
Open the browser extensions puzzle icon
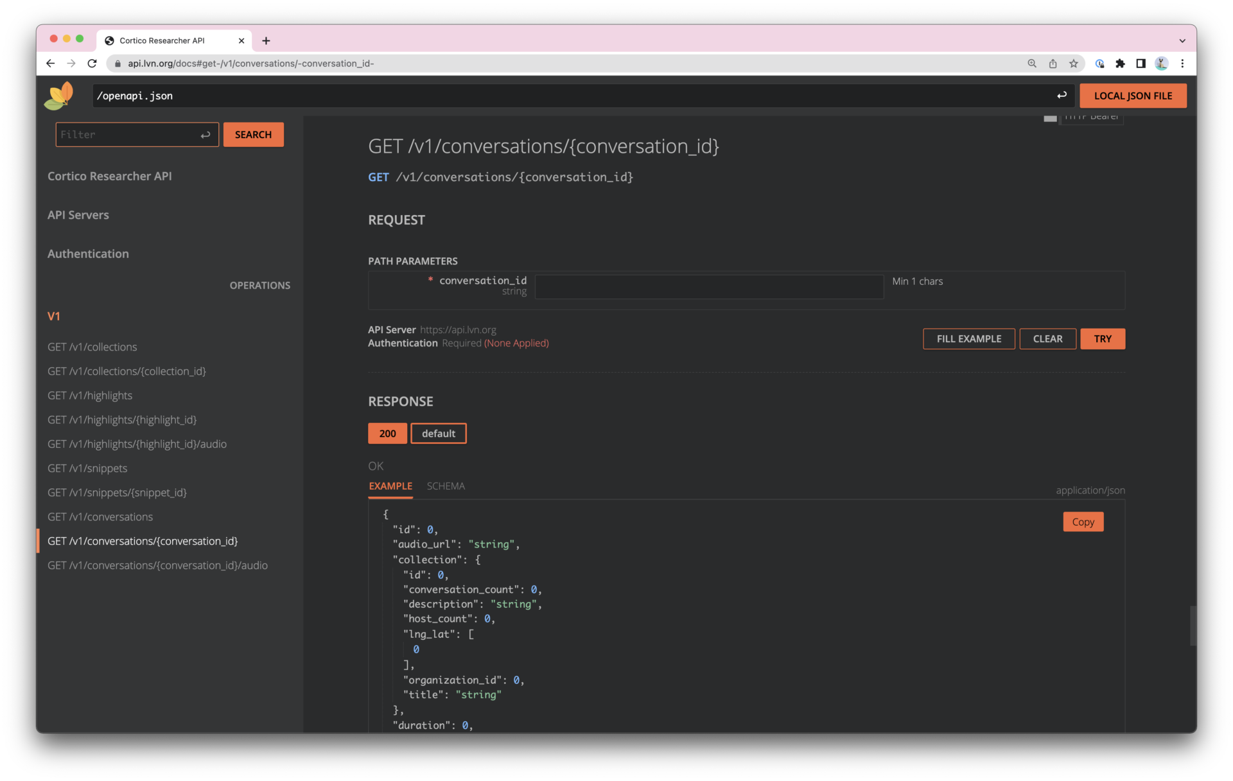point(1121,64)
